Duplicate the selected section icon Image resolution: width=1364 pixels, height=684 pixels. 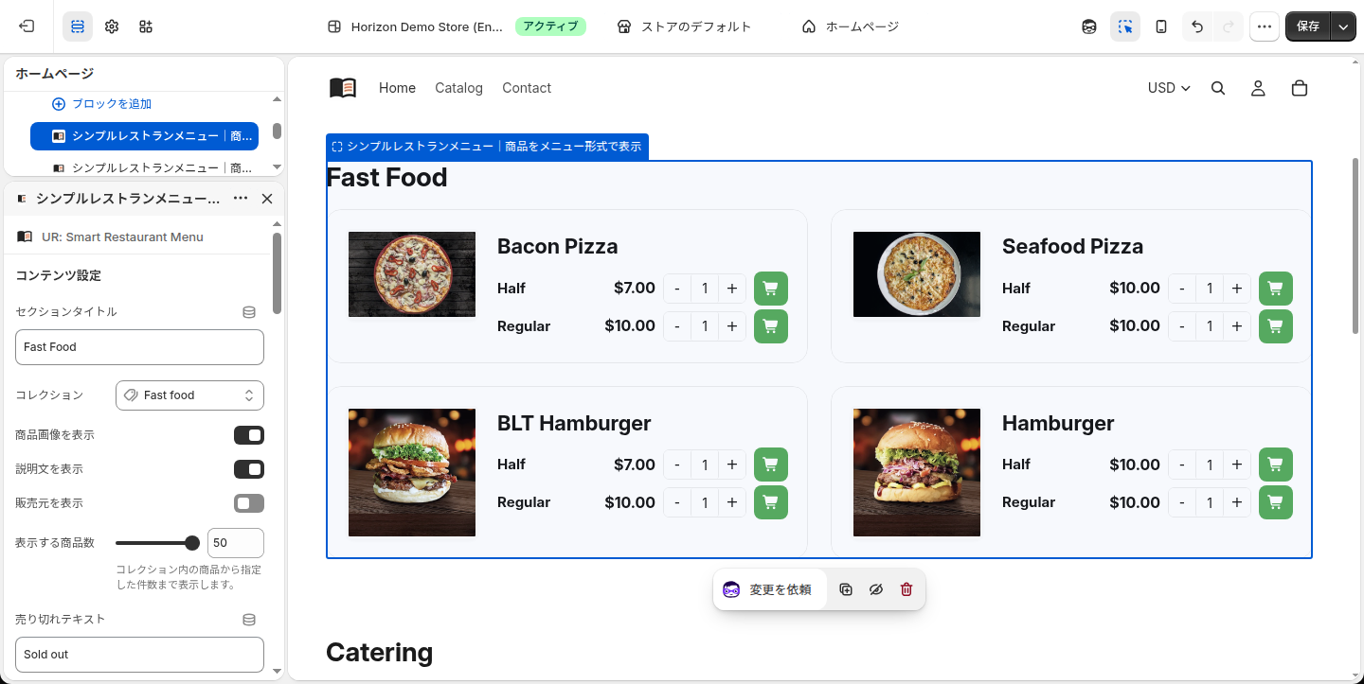[x=846, y=589]
